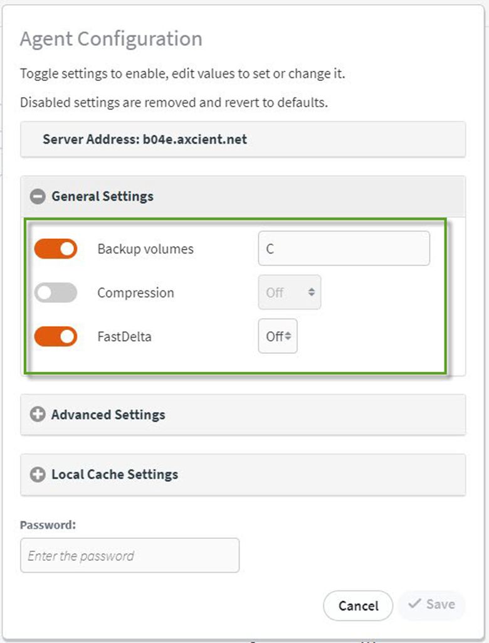Viewport: 489px width, 643px height.
Task: Disable the Backup volumes toggle
Action: 55,248
